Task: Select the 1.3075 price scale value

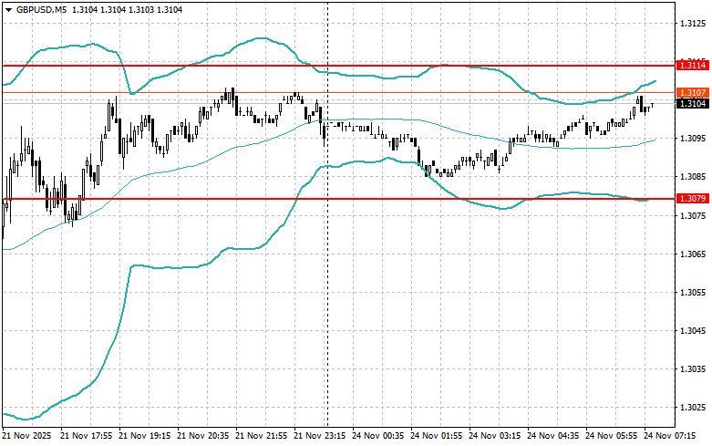Action: point(693,215)
